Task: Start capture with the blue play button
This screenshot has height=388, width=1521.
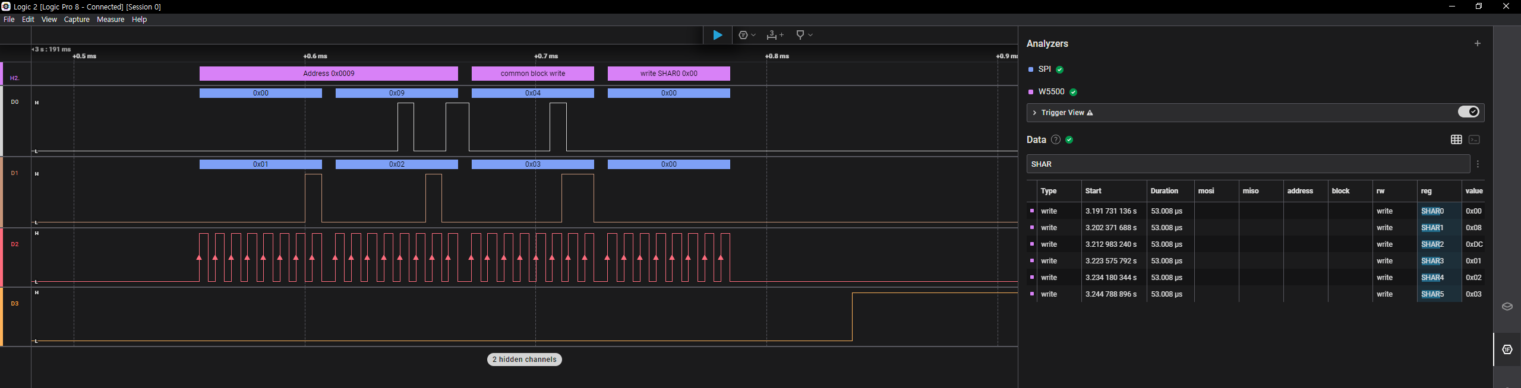Action: (717, 35)
